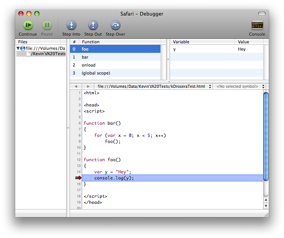Click the highlighted console.log(y); line
Viewport: 284px width, 238px height.
click(x=173, y=178)
